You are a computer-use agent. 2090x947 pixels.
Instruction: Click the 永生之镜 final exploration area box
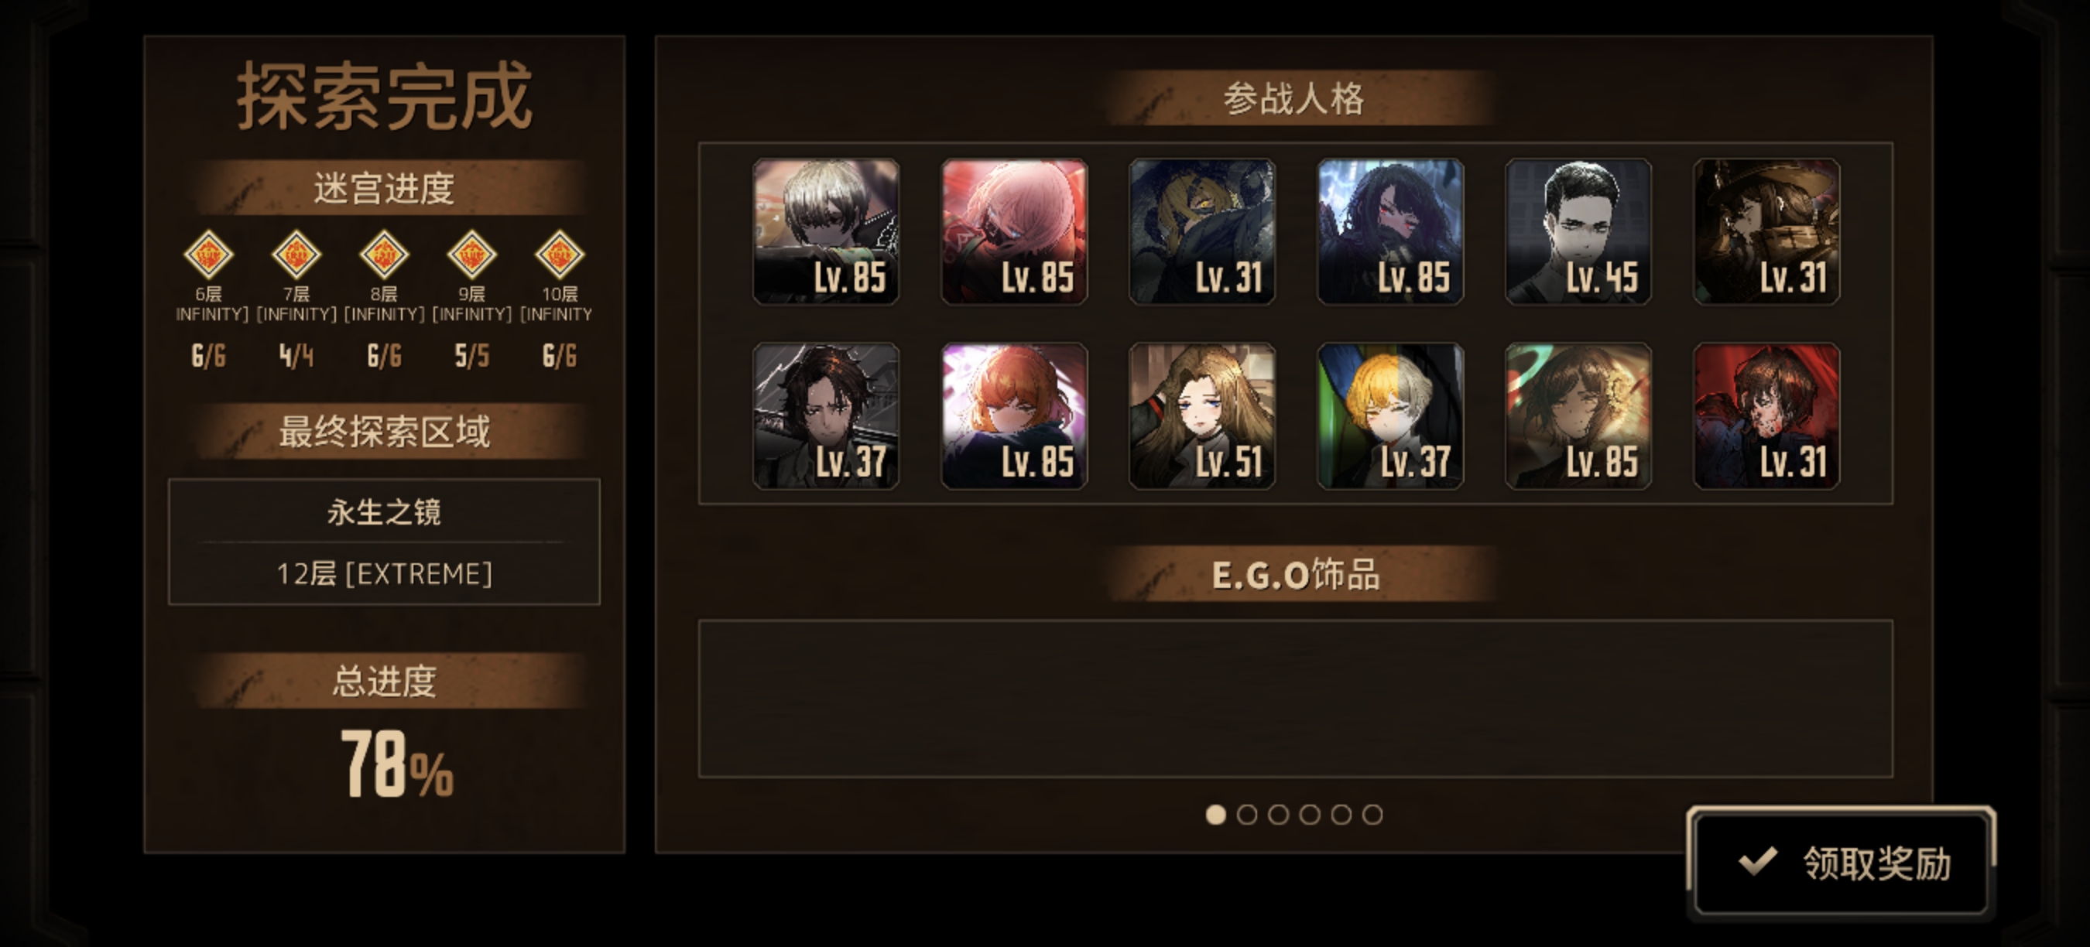384,542
